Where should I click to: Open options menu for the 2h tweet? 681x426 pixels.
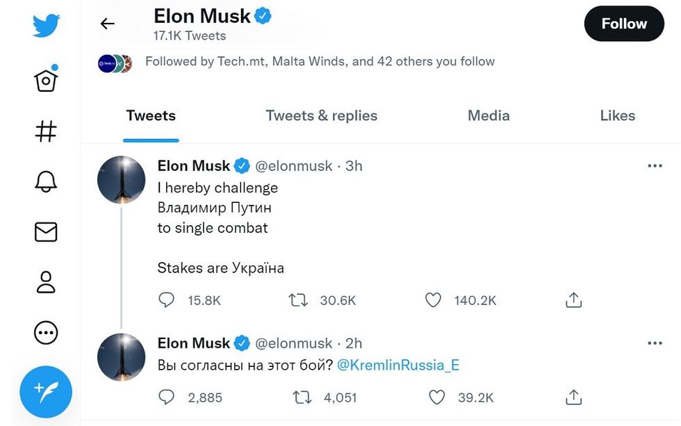(654, 343)
